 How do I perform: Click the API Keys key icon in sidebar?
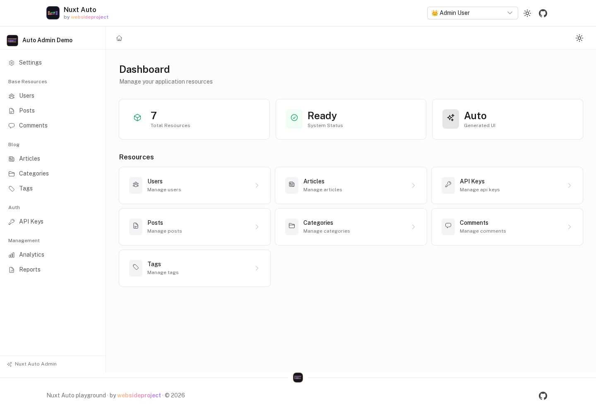click(x=12, y=222)
